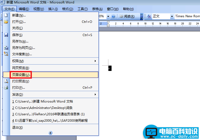The height and width of the screenshot is (140, 200).
Task: Select 打印(P)... menu item
Action: [51, 88]
